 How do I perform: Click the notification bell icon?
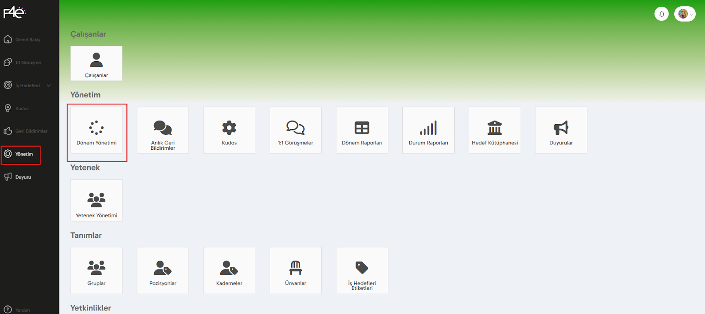[661, 14]
